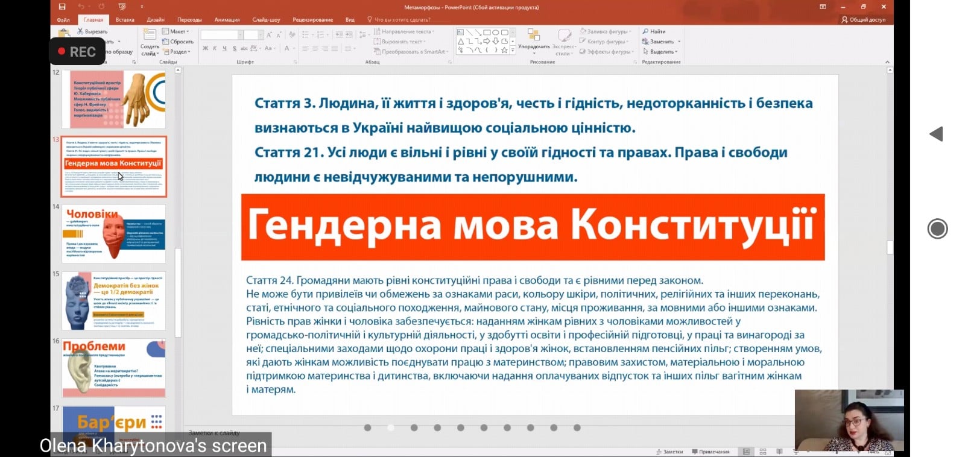Select the star shape in shapes gallery
965x457 pixels.
(x=504, y=50)
